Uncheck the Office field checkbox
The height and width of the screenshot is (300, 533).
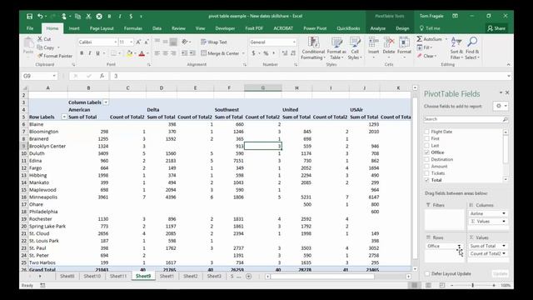click(x=426, y=152)
